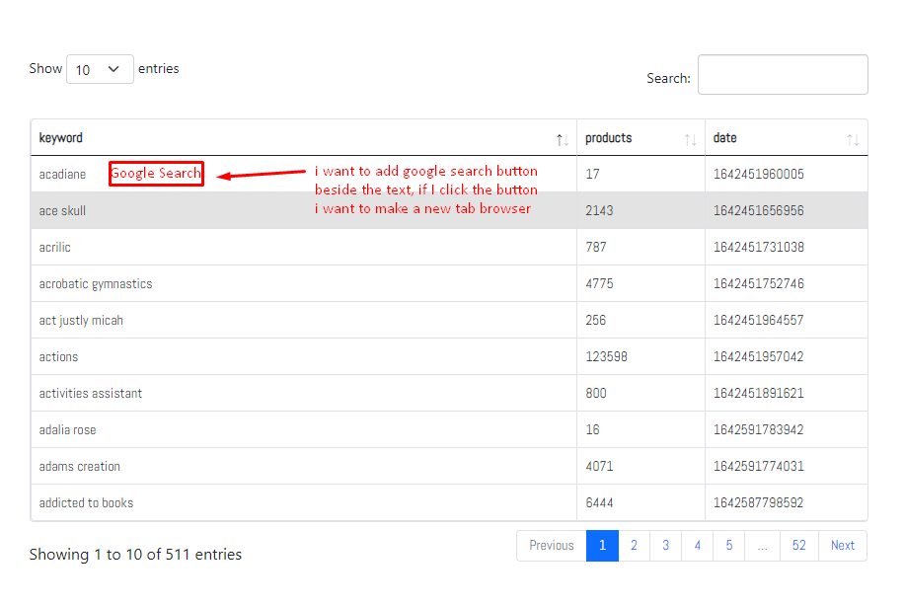This screenshot has width=905, height=606.
Task: Click the Previous pagination button
Action: (x=552, y=546)
